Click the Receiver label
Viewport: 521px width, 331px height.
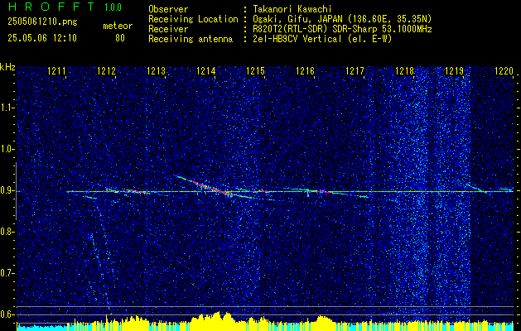168,29
